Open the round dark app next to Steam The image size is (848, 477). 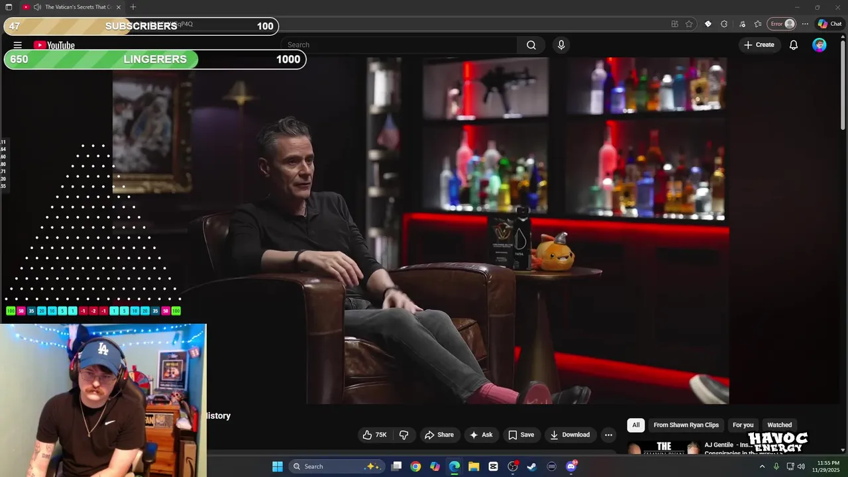coord(551,466)
